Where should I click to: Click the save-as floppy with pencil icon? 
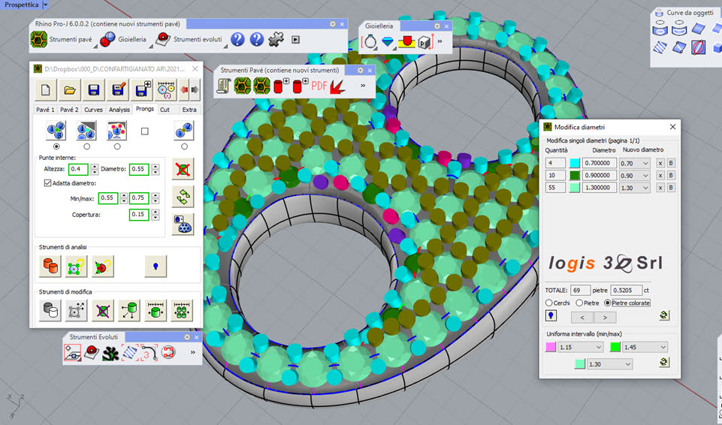[x=118, y=89]
